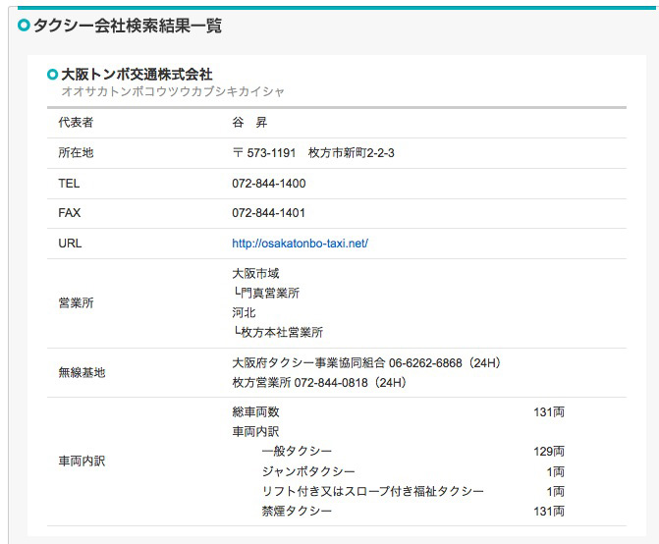
Task: Select the phone number 072-844-1400
Action: click(x=268, y=184)
